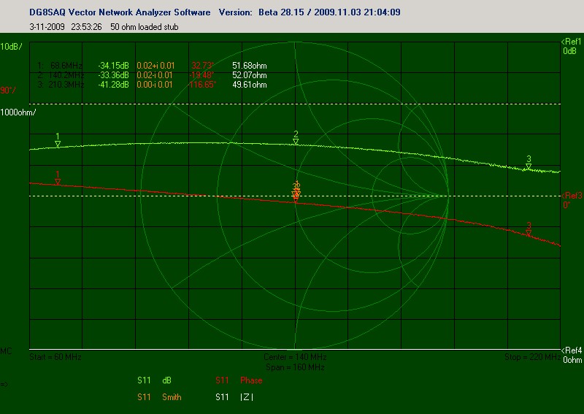584x414 pixels.
Task: Click the 3-11-2009 23:53:26 timestamp
Action: (66, 27)
